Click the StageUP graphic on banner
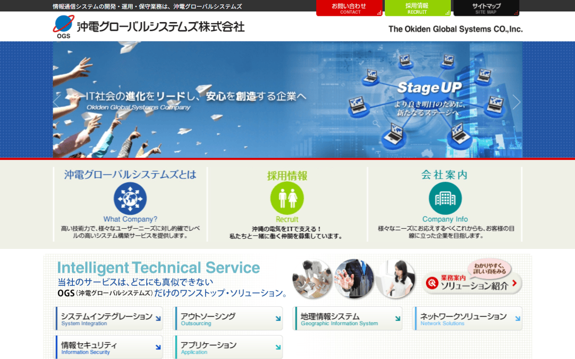575x359 pixels. 429,88
